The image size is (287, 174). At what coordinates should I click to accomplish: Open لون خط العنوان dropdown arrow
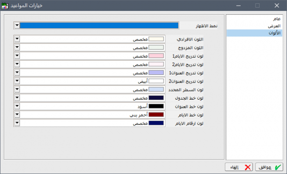[17, 106]
